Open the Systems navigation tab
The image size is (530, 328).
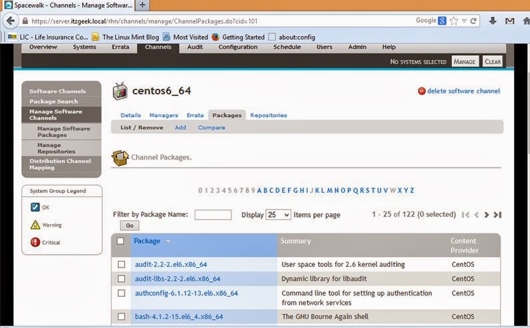[85, 47]
